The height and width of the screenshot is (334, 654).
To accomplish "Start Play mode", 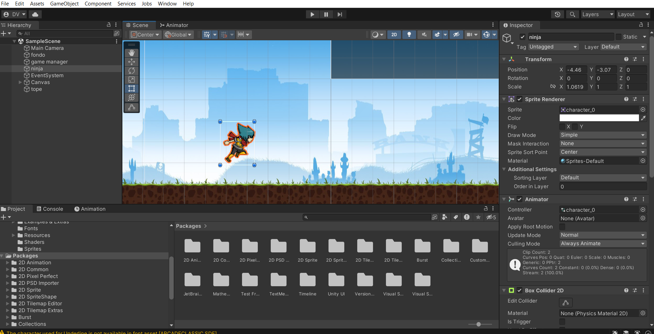I will [x=312, y=14].
